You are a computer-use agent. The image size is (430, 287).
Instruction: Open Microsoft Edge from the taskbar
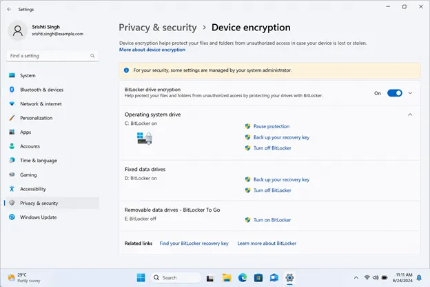(243, 277)
